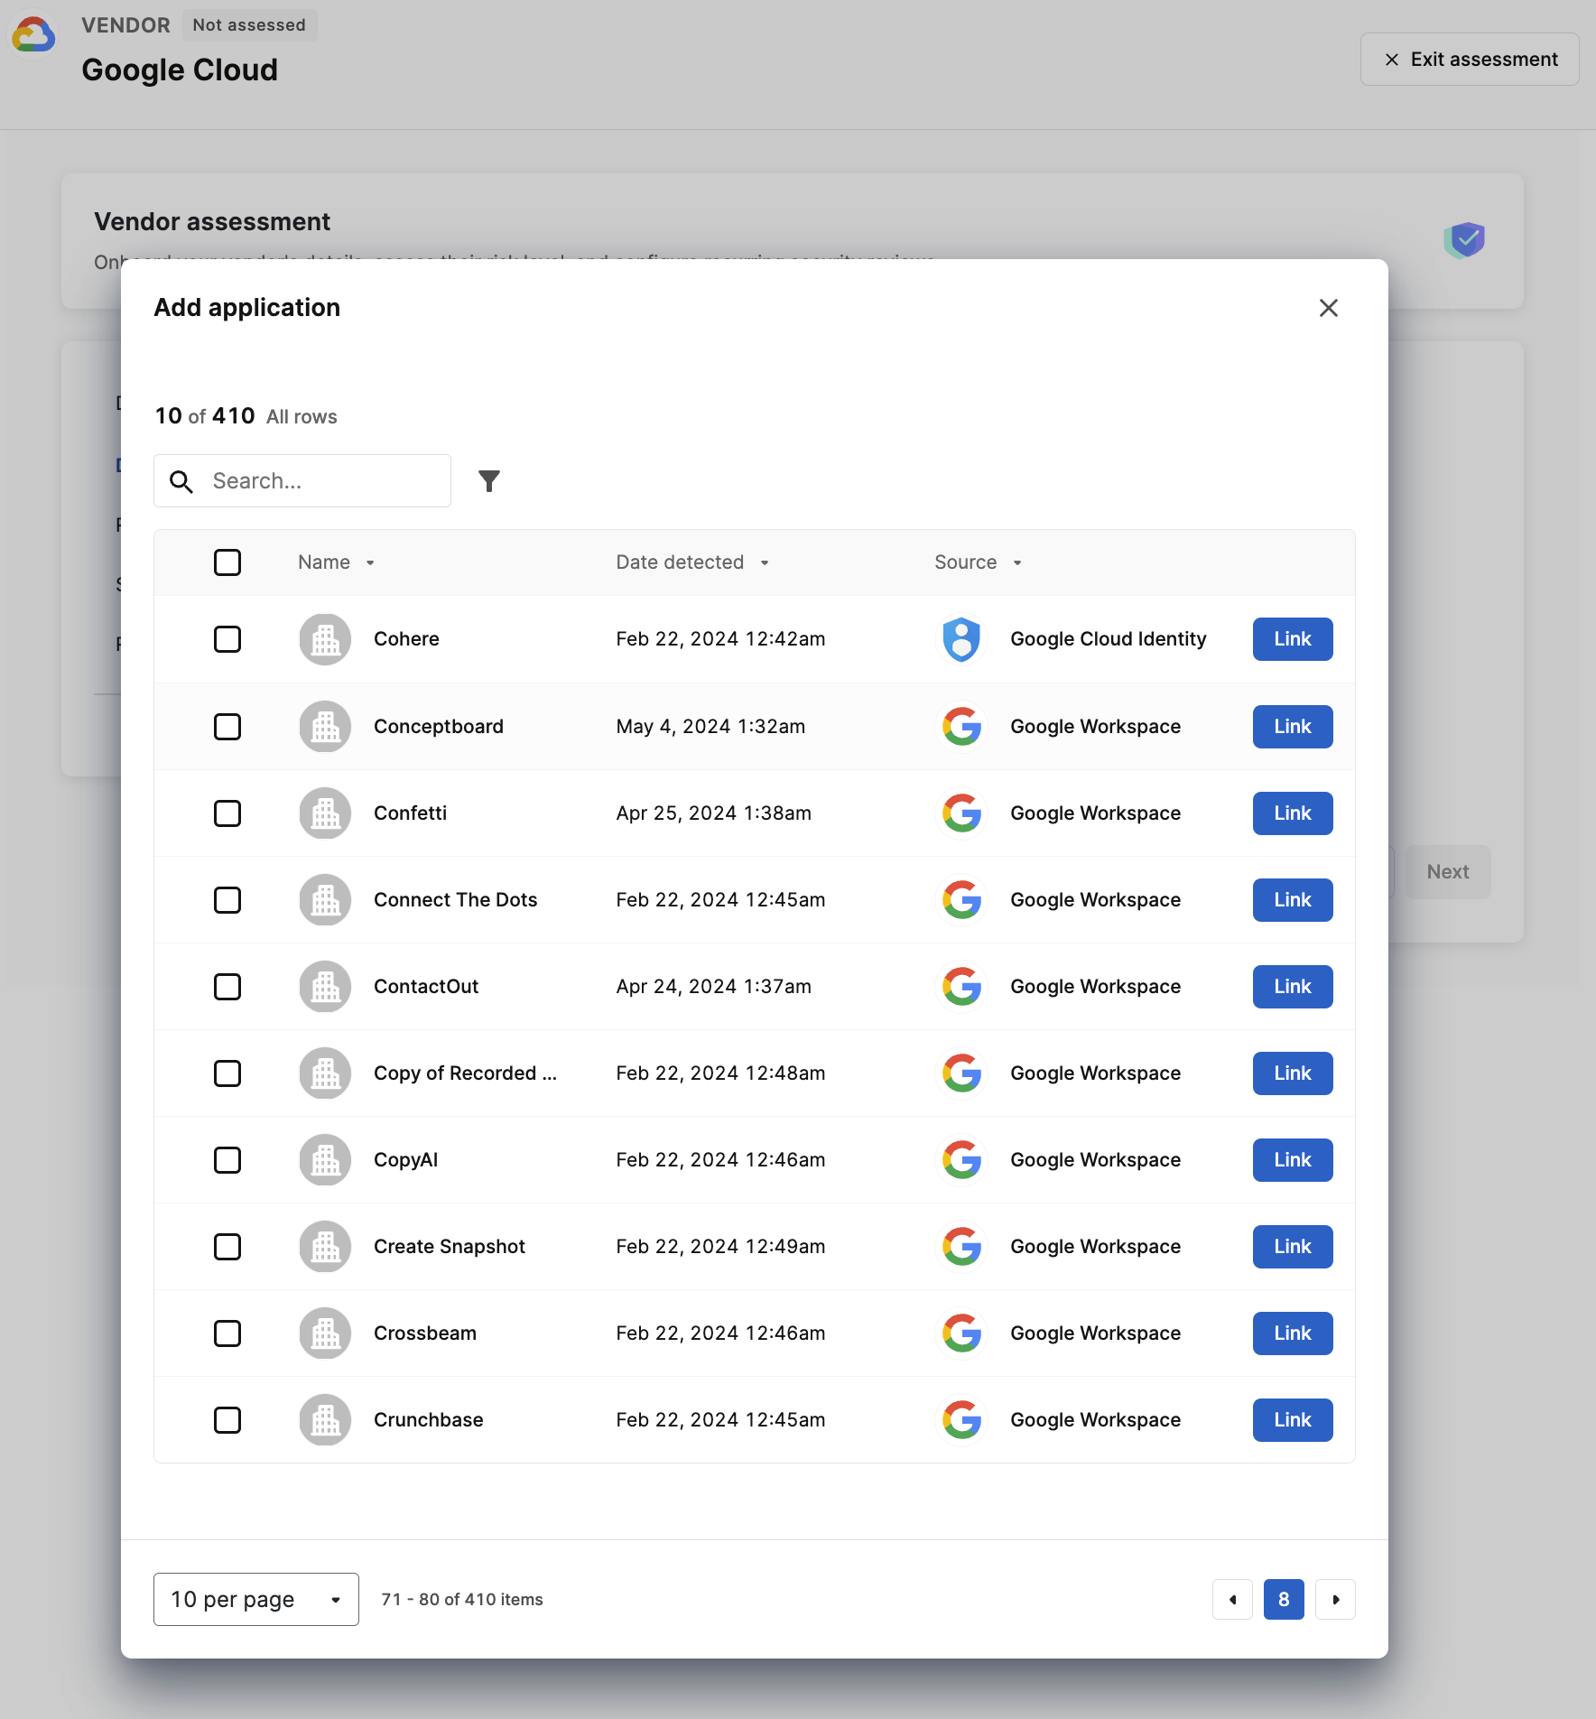Link the Confetti application

[1293, 813]
